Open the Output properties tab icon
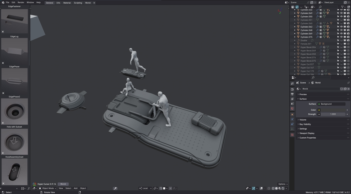 [292, 94]
